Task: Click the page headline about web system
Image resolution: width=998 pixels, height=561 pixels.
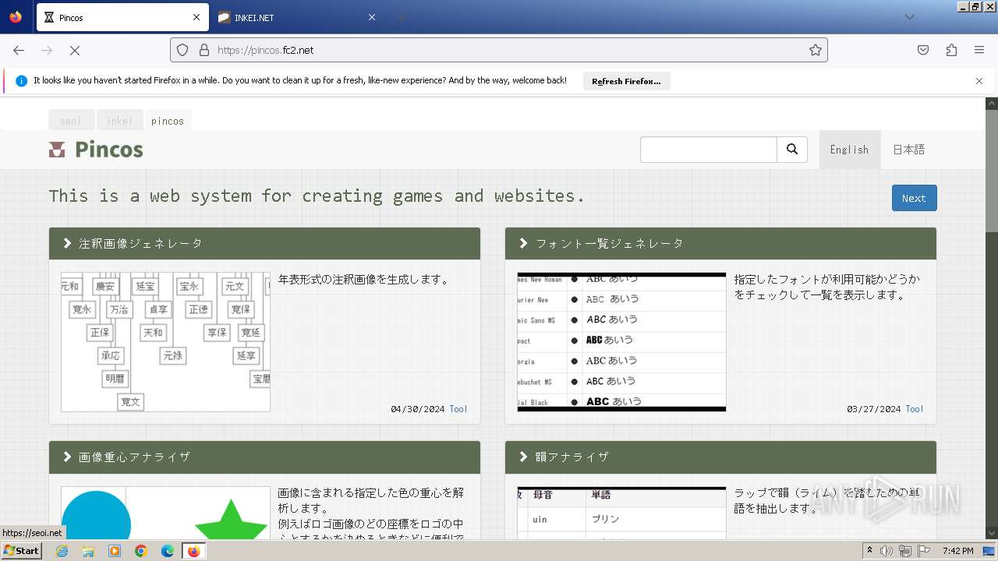Action: (x=317, y=196)
